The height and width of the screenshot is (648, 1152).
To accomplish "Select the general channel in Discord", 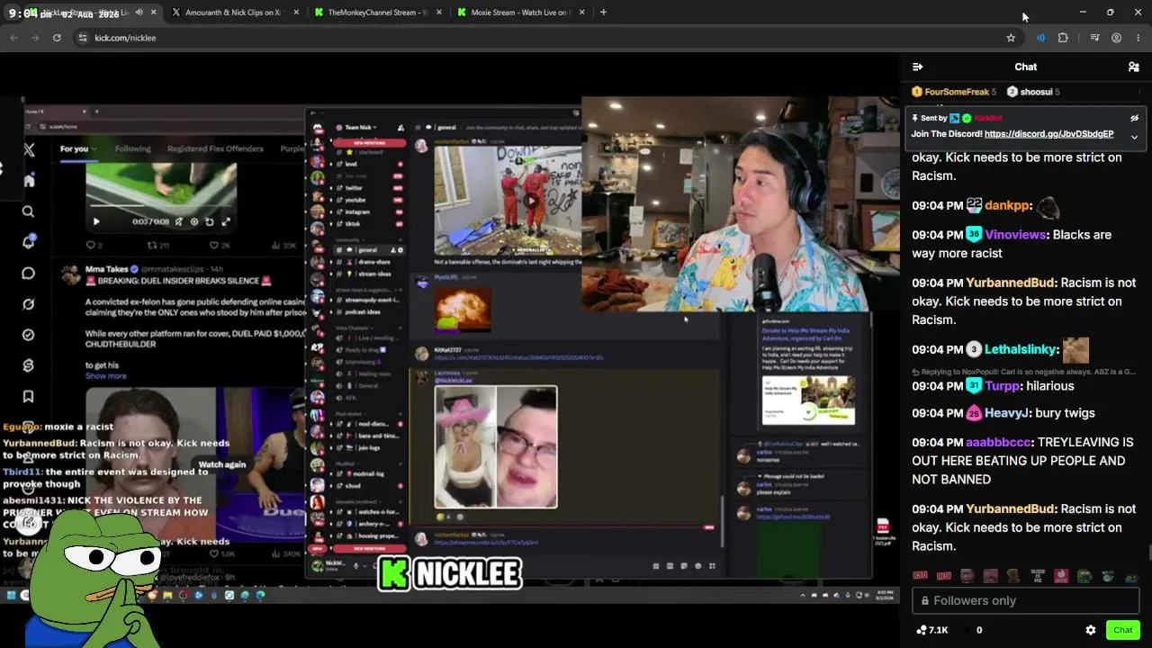I will tap(369, 249).
